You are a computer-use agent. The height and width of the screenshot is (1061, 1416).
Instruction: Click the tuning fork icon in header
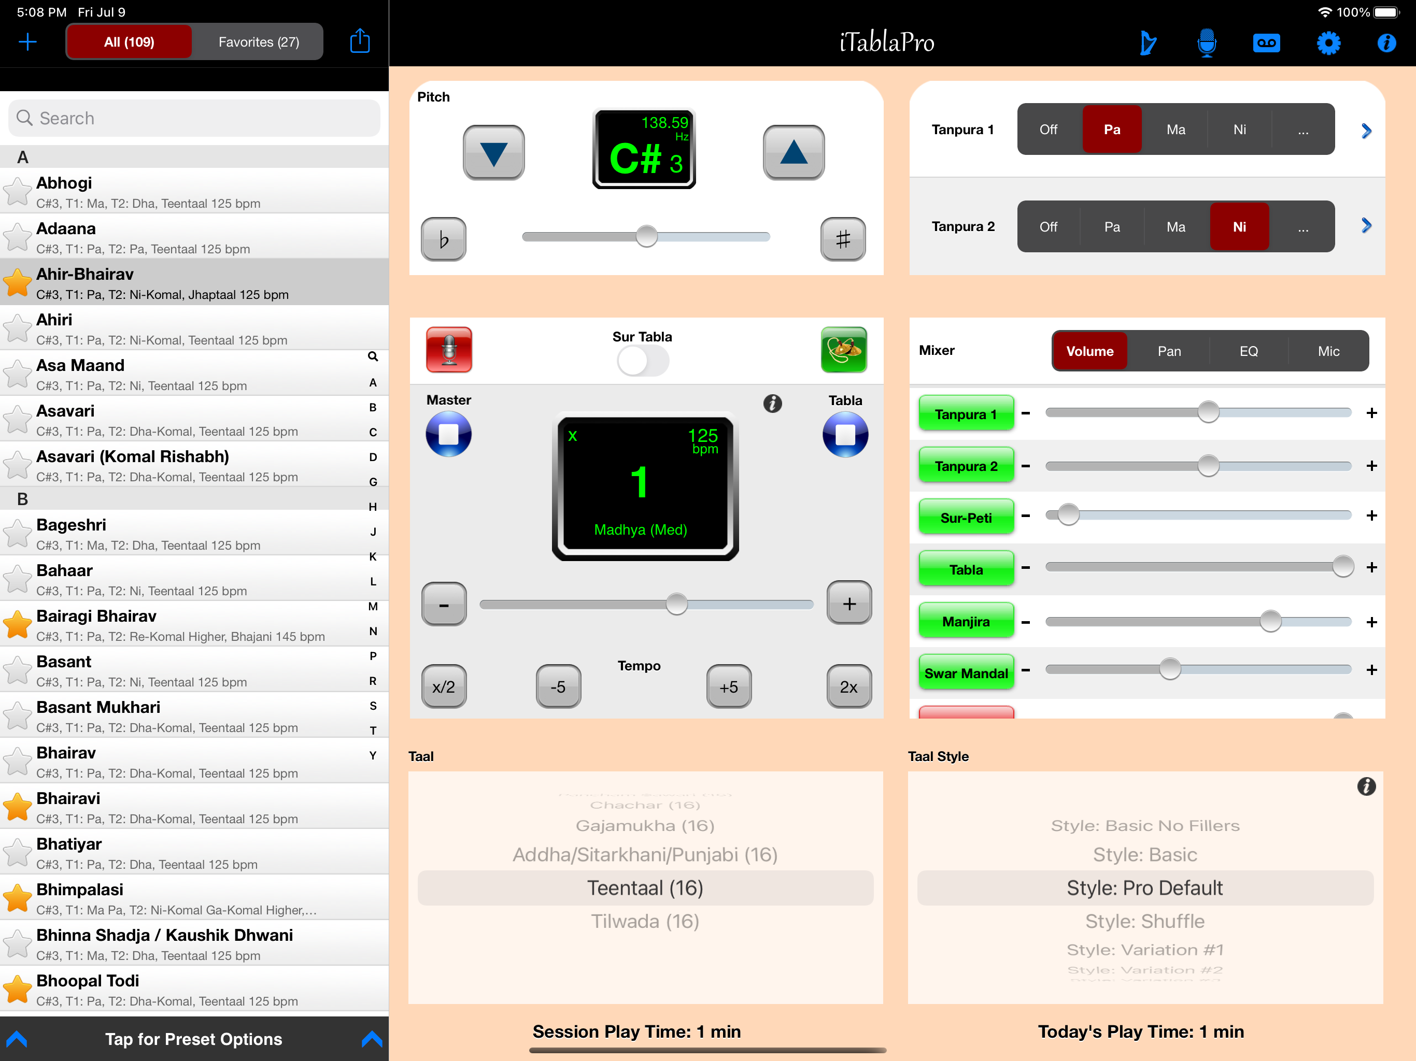(1148, 43)
